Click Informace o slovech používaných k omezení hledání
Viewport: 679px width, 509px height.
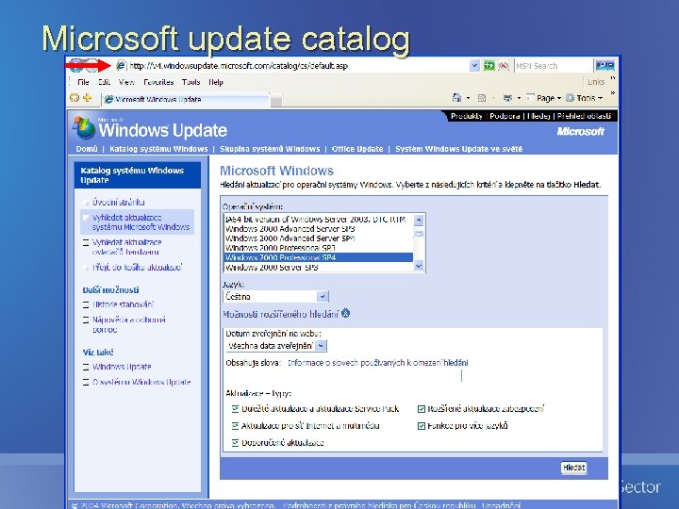coord(377,363)
